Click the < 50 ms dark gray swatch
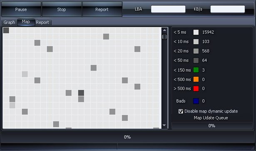The image size is (256, 151). tap(196, 60)
